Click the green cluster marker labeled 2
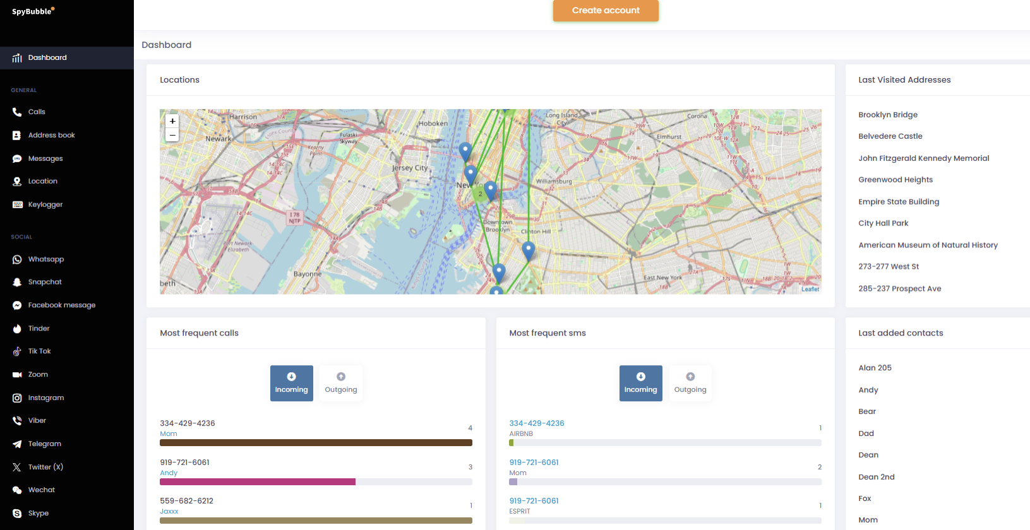The width and height of the screenshot is (1030, 530). tap(480, 194)
